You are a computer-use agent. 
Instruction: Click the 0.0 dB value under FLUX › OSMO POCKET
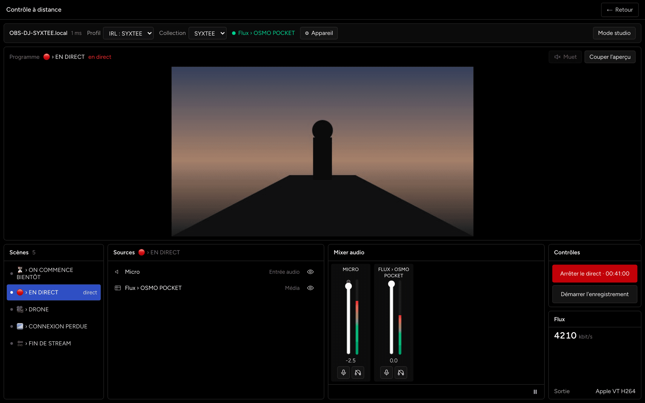pyautogui.click(x=394, y=360)
